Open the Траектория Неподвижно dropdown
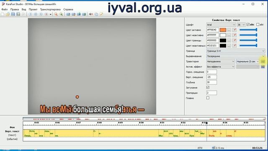This screenshot has width=268, height=151. [221, 62]
